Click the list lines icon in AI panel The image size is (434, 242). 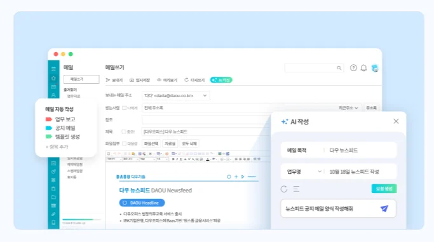[296, 189]
